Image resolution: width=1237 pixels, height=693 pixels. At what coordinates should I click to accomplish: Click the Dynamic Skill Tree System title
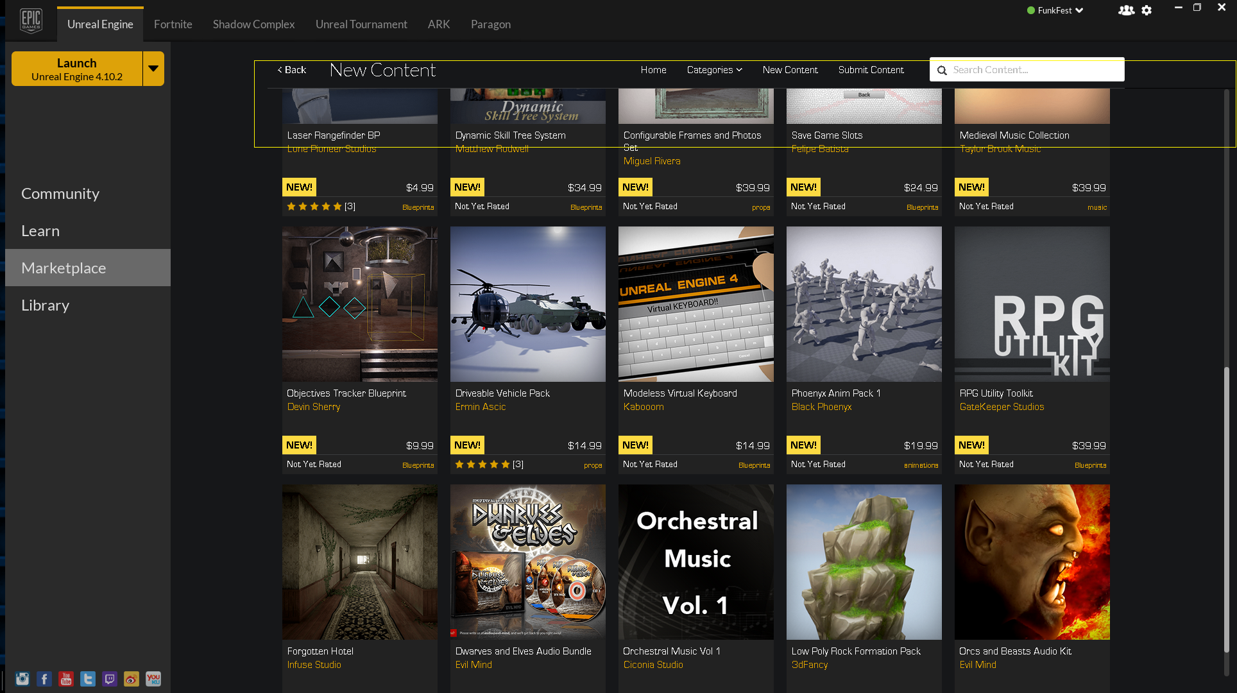click(x=511, y=135)
